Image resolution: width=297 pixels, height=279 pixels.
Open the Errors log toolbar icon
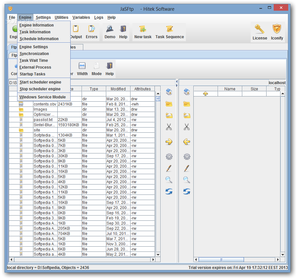91,32
